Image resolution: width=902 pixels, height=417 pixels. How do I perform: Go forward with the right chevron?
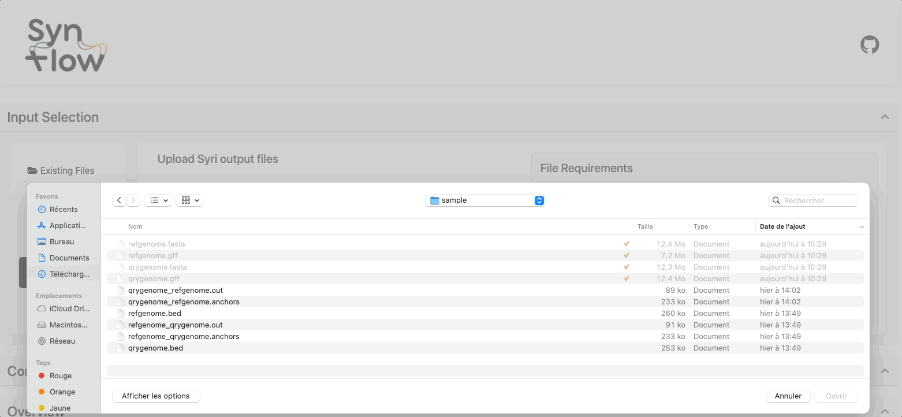(133, 200)
